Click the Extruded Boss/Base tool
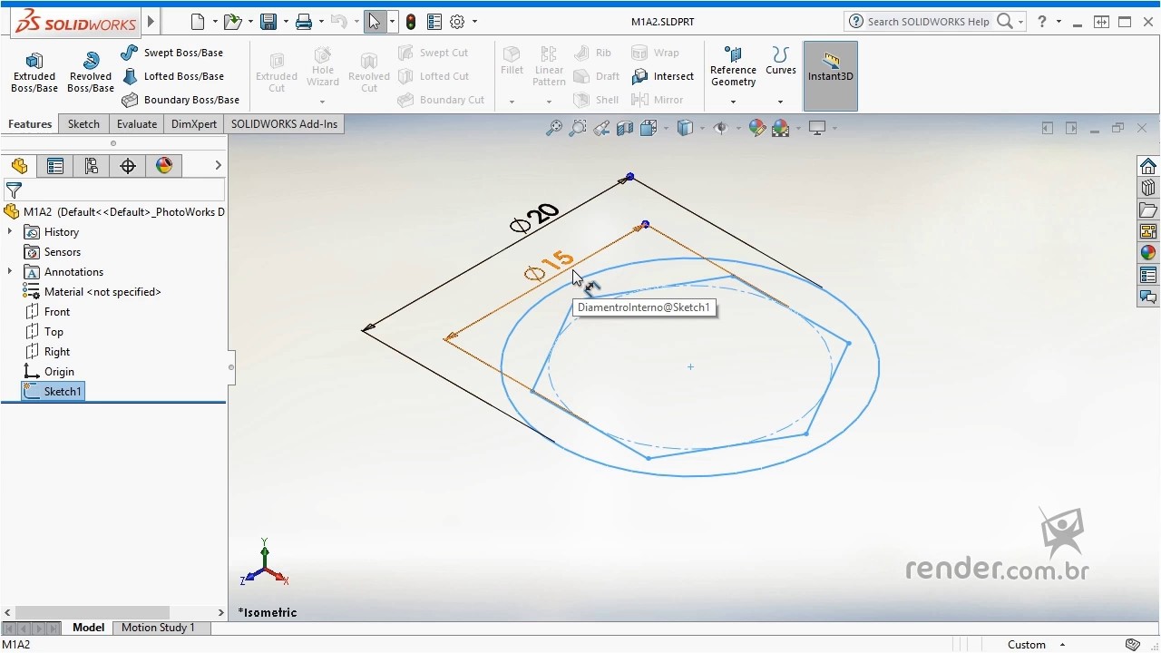 34,72
